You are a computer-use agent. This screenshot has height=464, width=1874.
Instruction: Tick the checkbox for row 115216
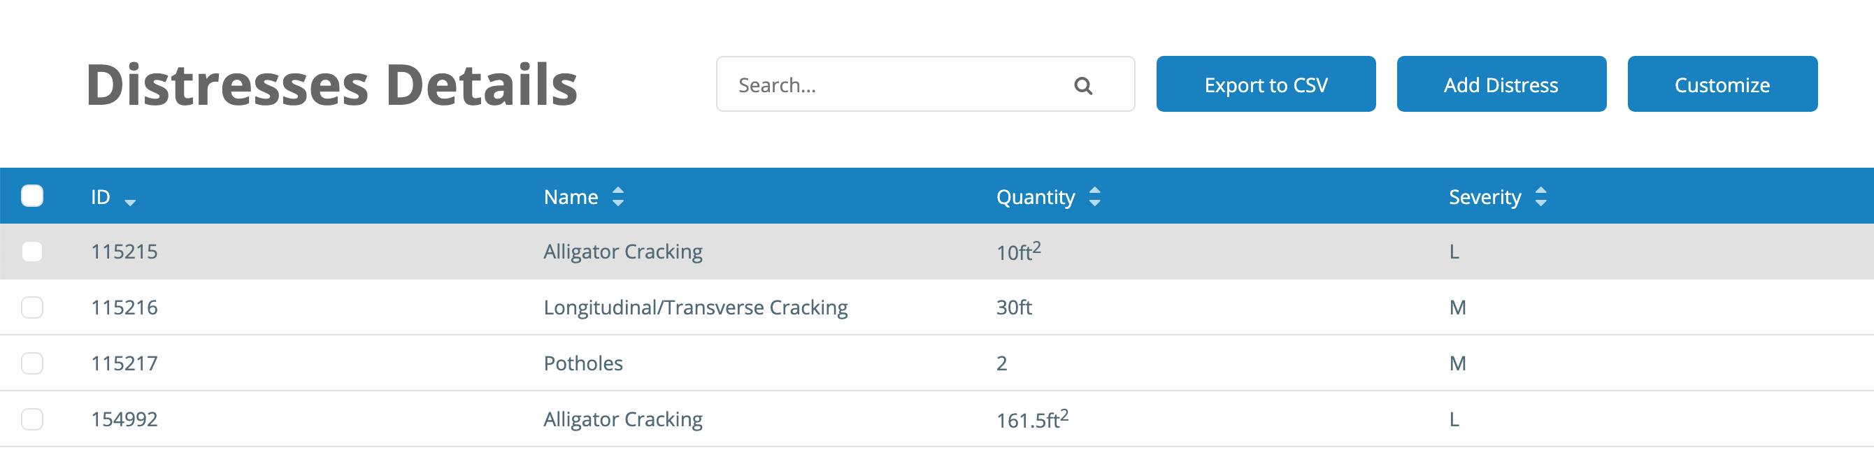point(32,307)
